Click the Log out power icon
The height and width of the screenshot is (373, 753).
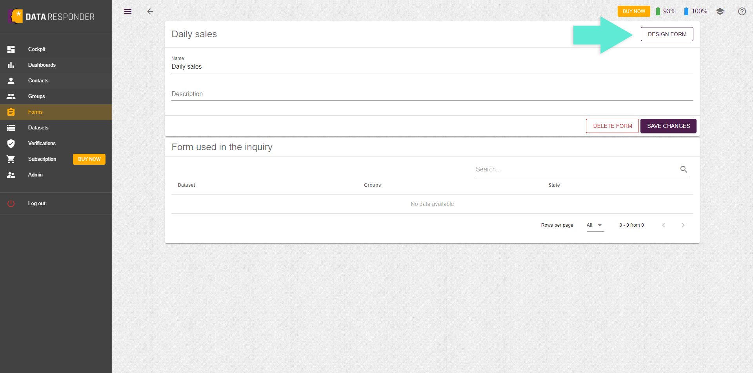coord(11,204)
